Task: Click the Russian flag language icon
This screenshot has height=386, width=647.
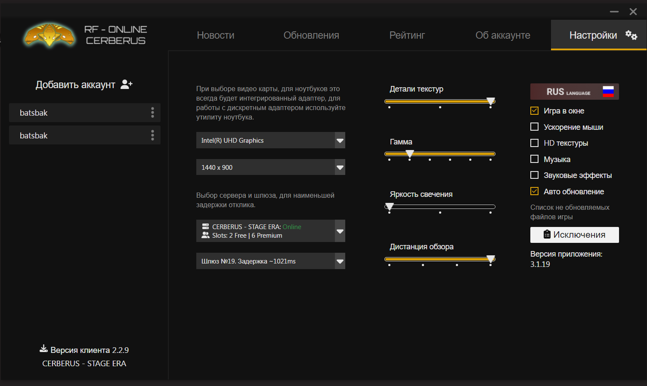Action: tap(608, 92)
